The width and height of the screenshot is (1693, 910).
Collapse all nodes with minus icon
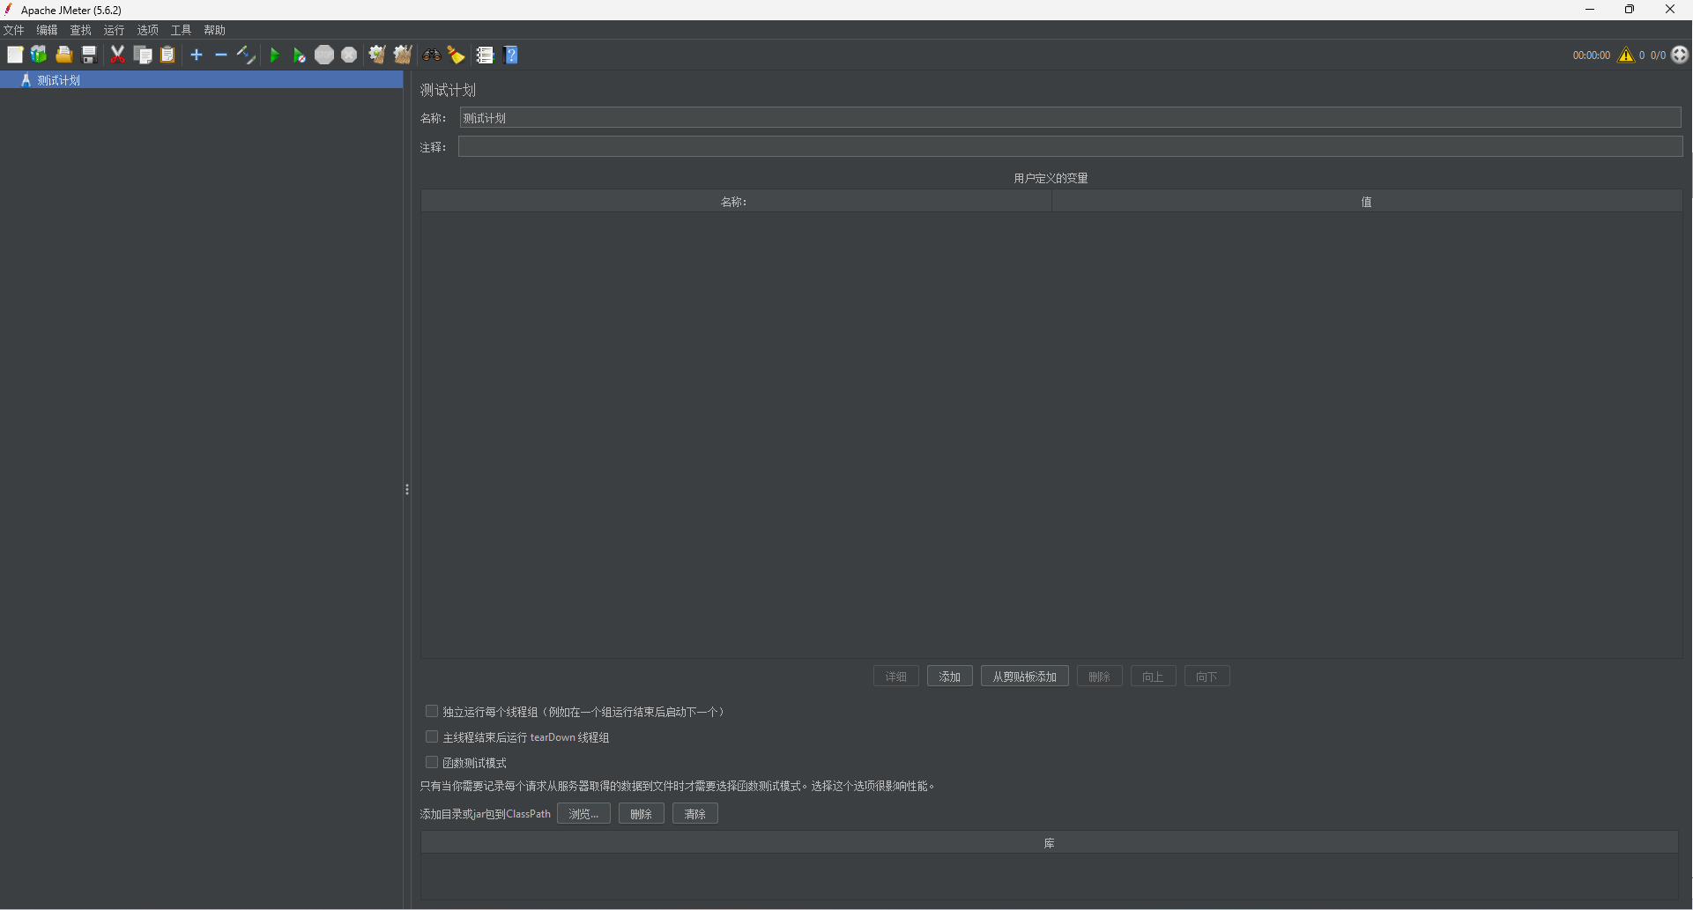coord(221,55)
